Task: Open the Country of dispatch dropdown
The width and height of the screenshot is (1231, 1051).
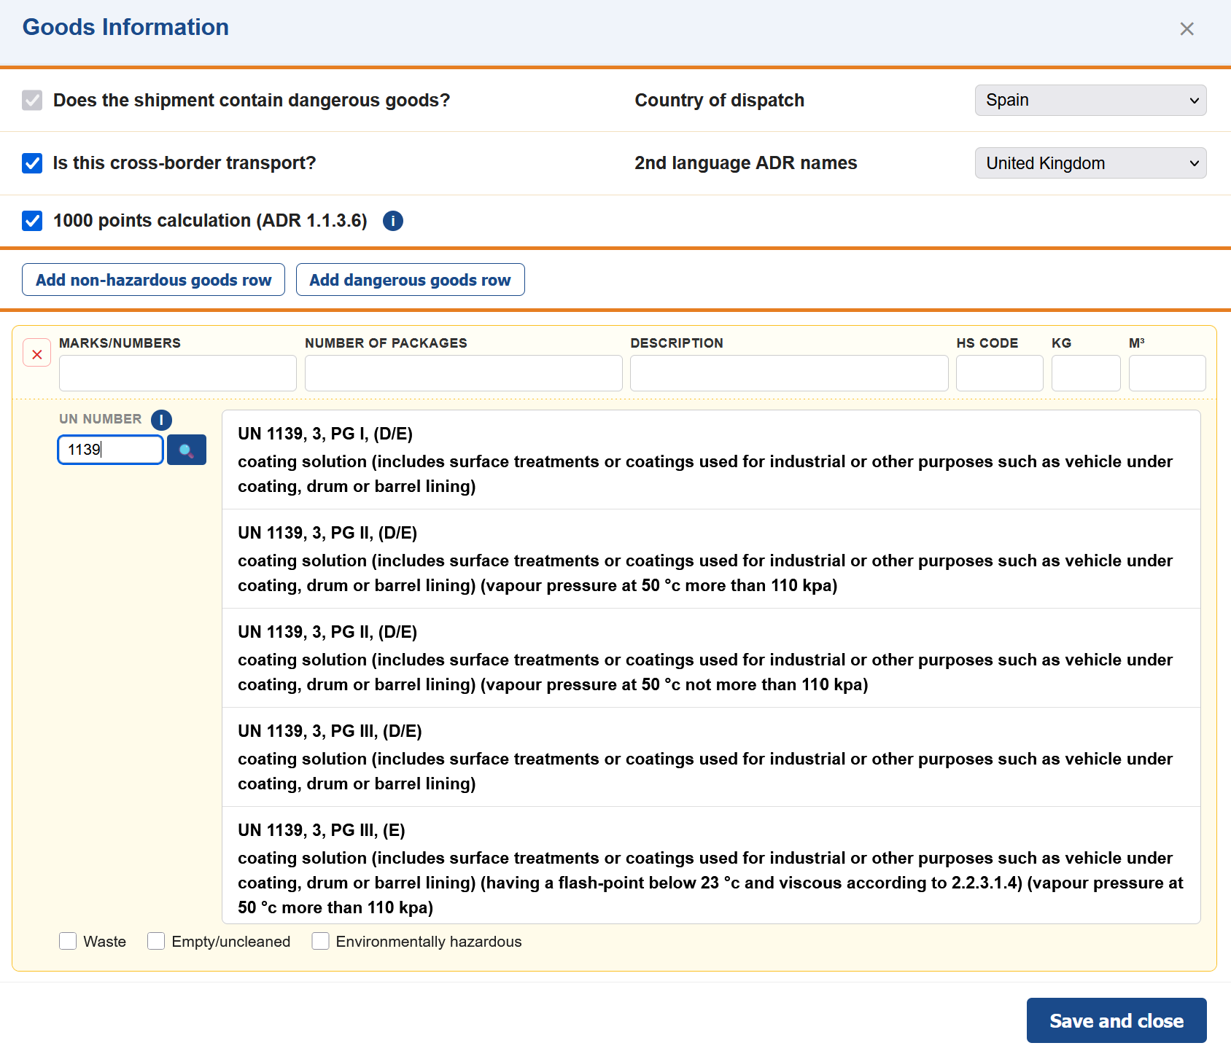Action: (x=1090, y=101)
